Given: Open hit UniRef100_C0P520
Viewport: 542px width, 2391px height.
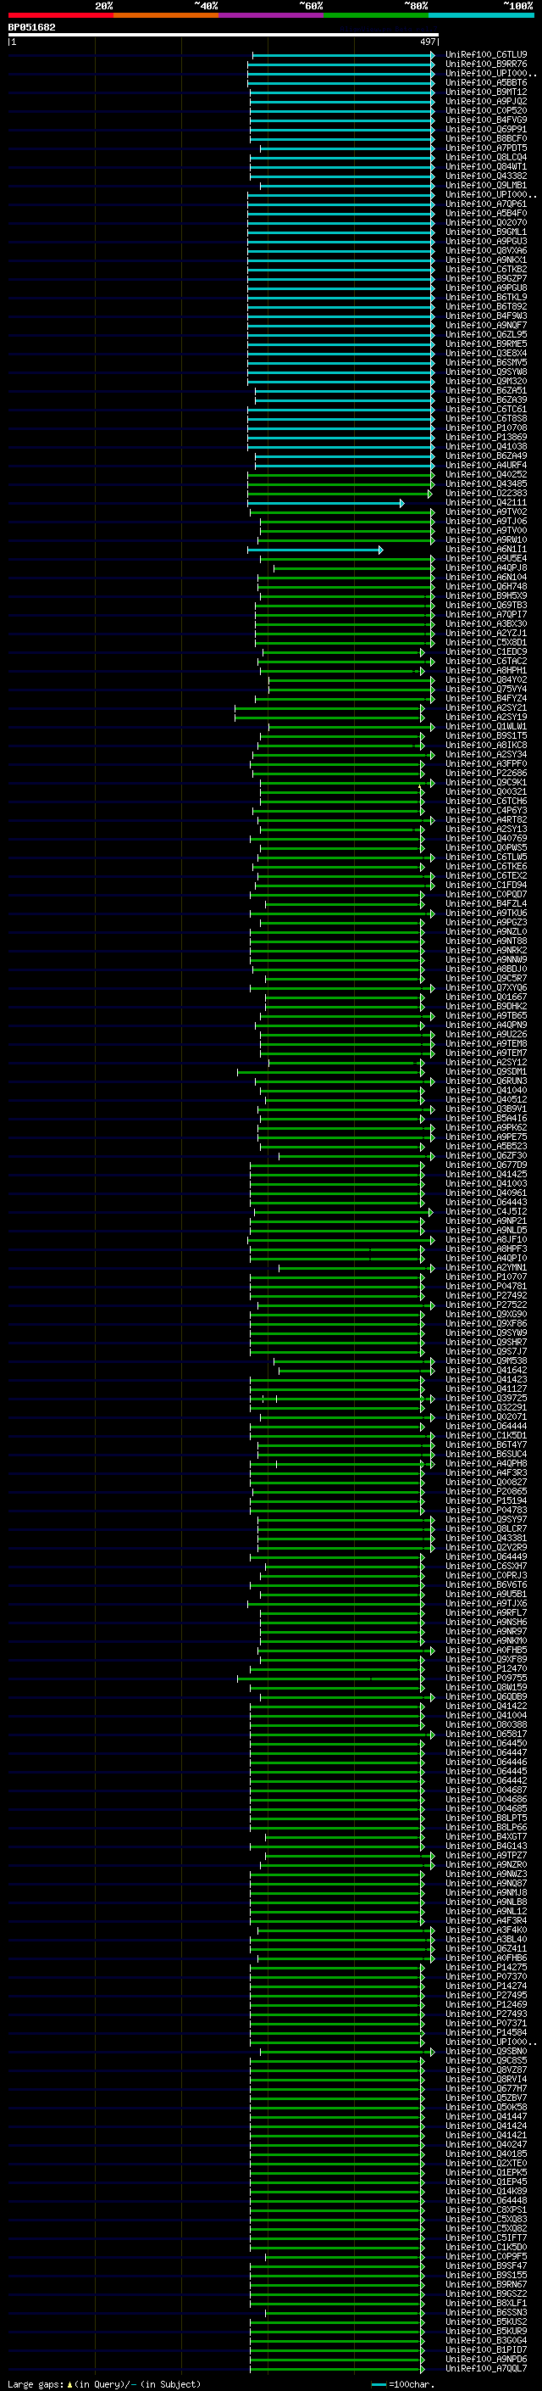Looking at the screenshot, I should (x=485, y=110).
